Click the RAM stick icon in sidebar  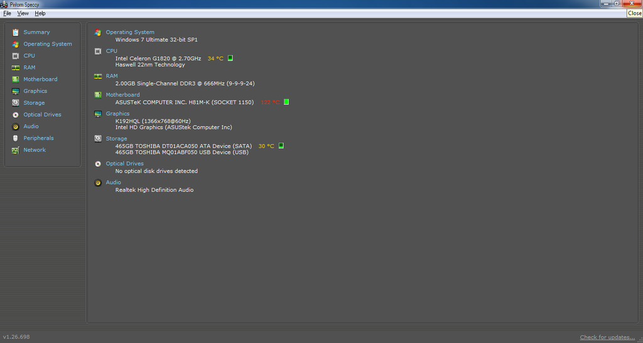coord(16,68)
